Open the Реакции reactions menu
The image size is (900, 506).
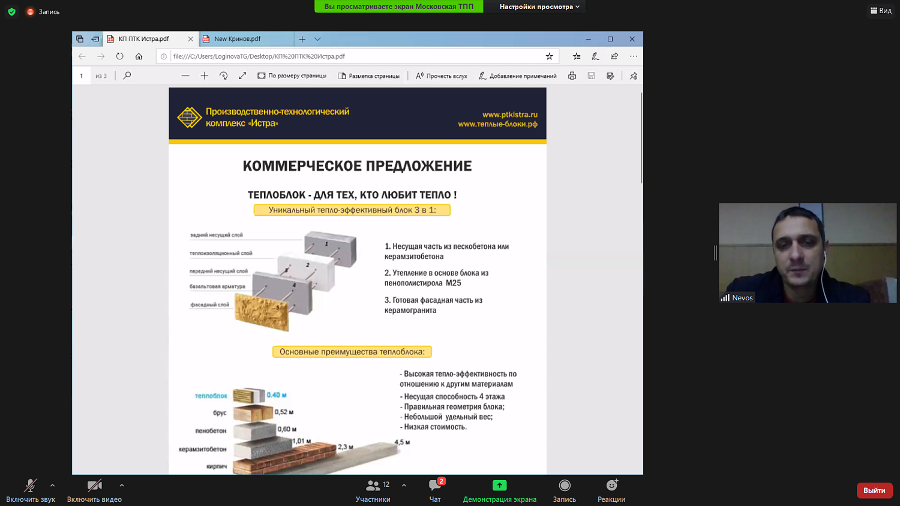click(611, 490)
